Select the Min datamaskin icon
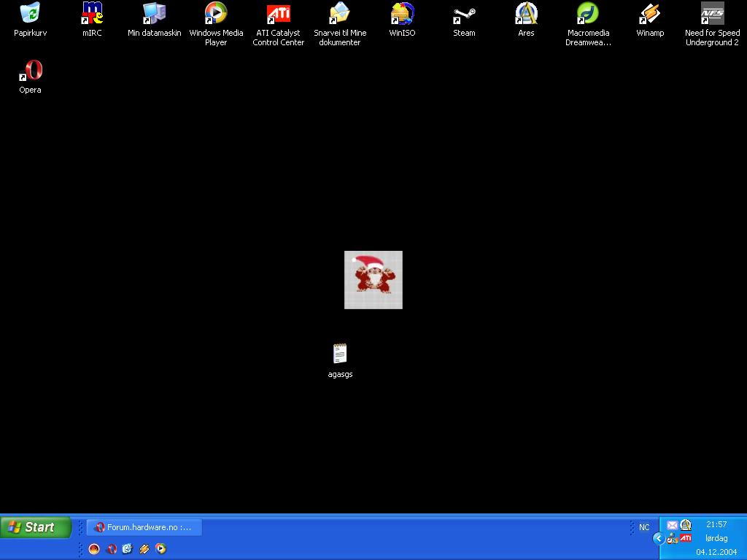This screenshot has width=747, height=560. [x=155, y=19]
